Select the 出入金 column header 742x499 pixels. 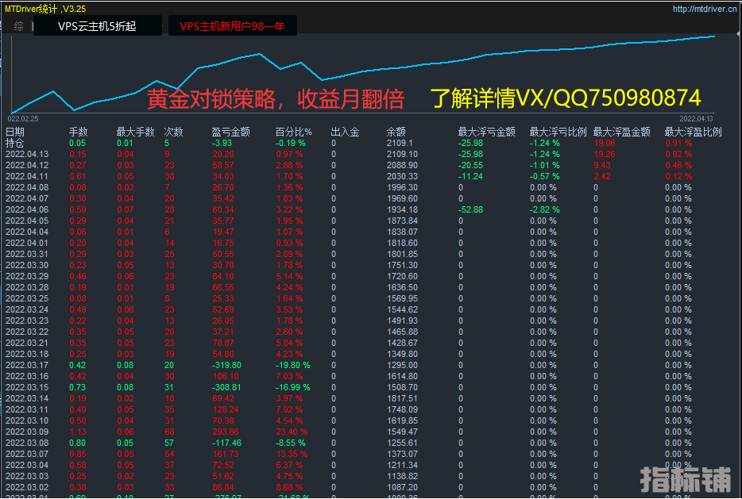pyautogui.click(x=345, y=132)
